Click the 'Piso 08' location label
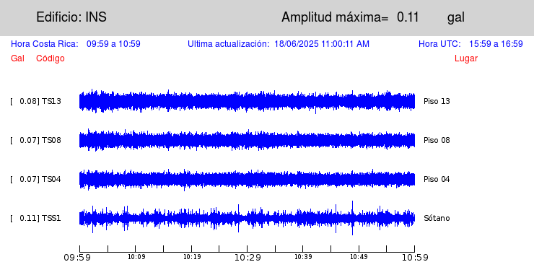534x262 pixels. [437, 140]
